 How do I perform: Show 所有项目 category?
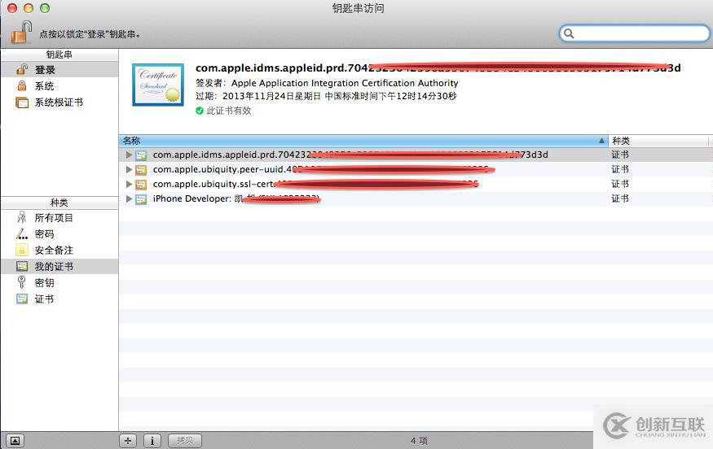(x=59, y=218)
